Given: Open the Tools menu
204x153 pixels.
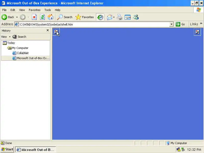Looking at the screenshot, I should pos(48,10).
